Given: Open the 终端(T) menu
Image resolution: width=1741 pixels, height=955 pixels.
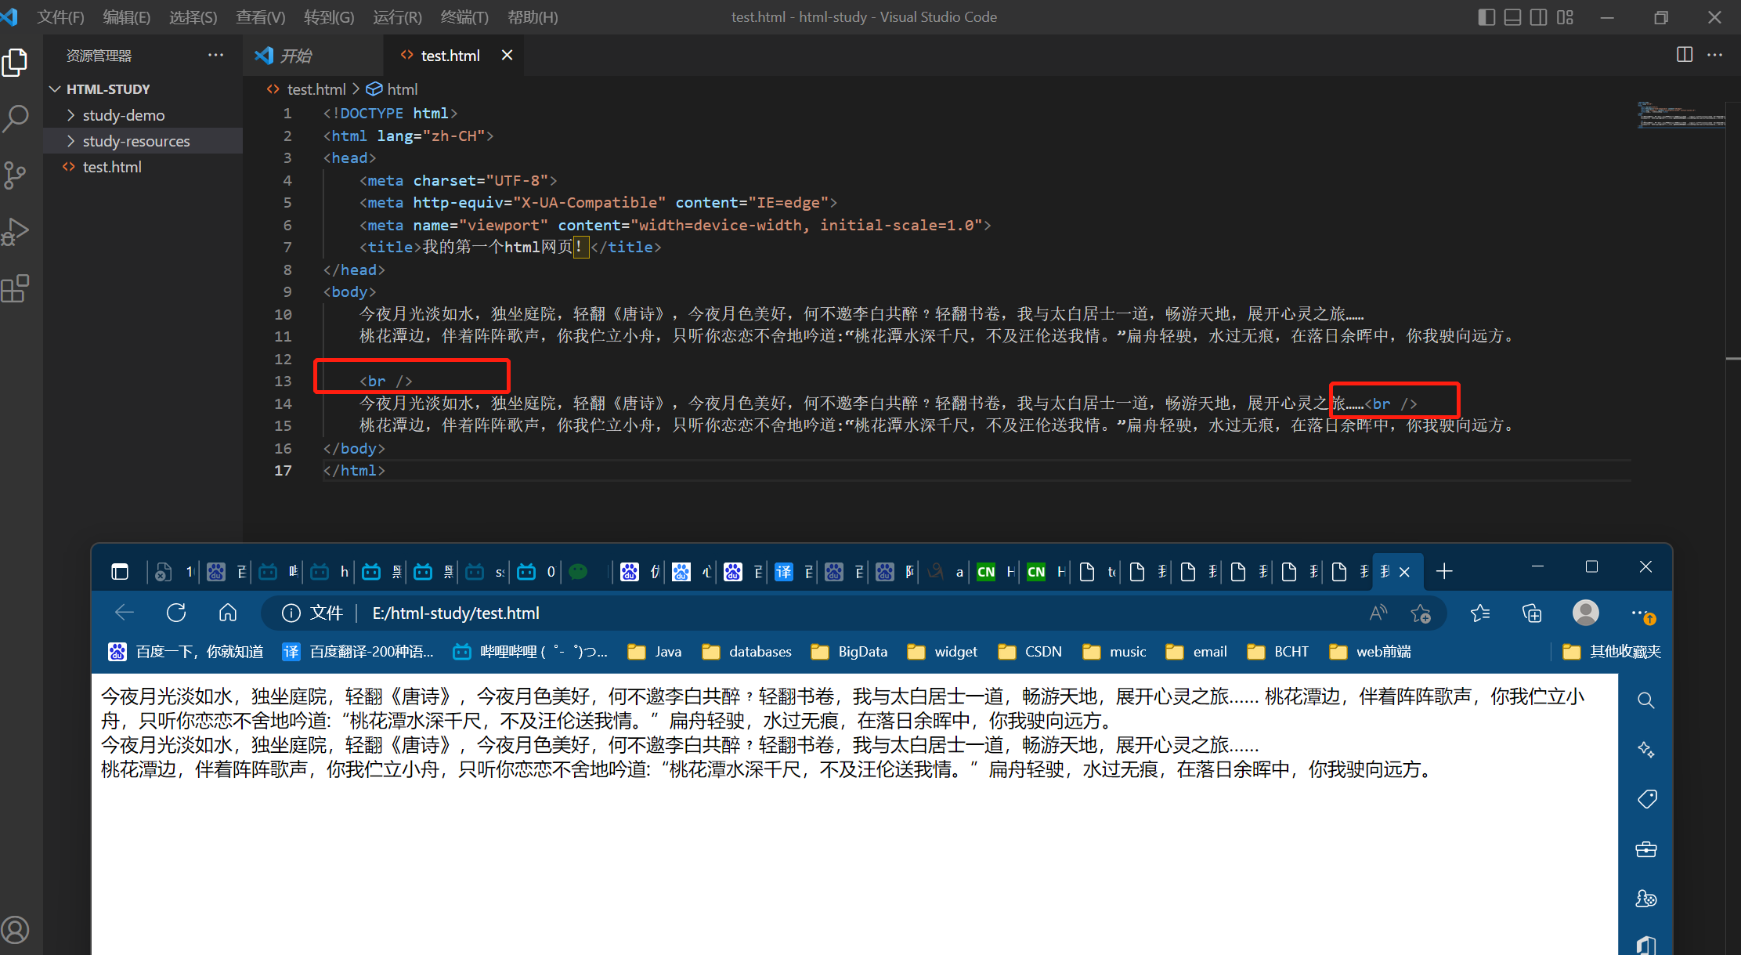Looking at the screenshot, I should 464,17.
